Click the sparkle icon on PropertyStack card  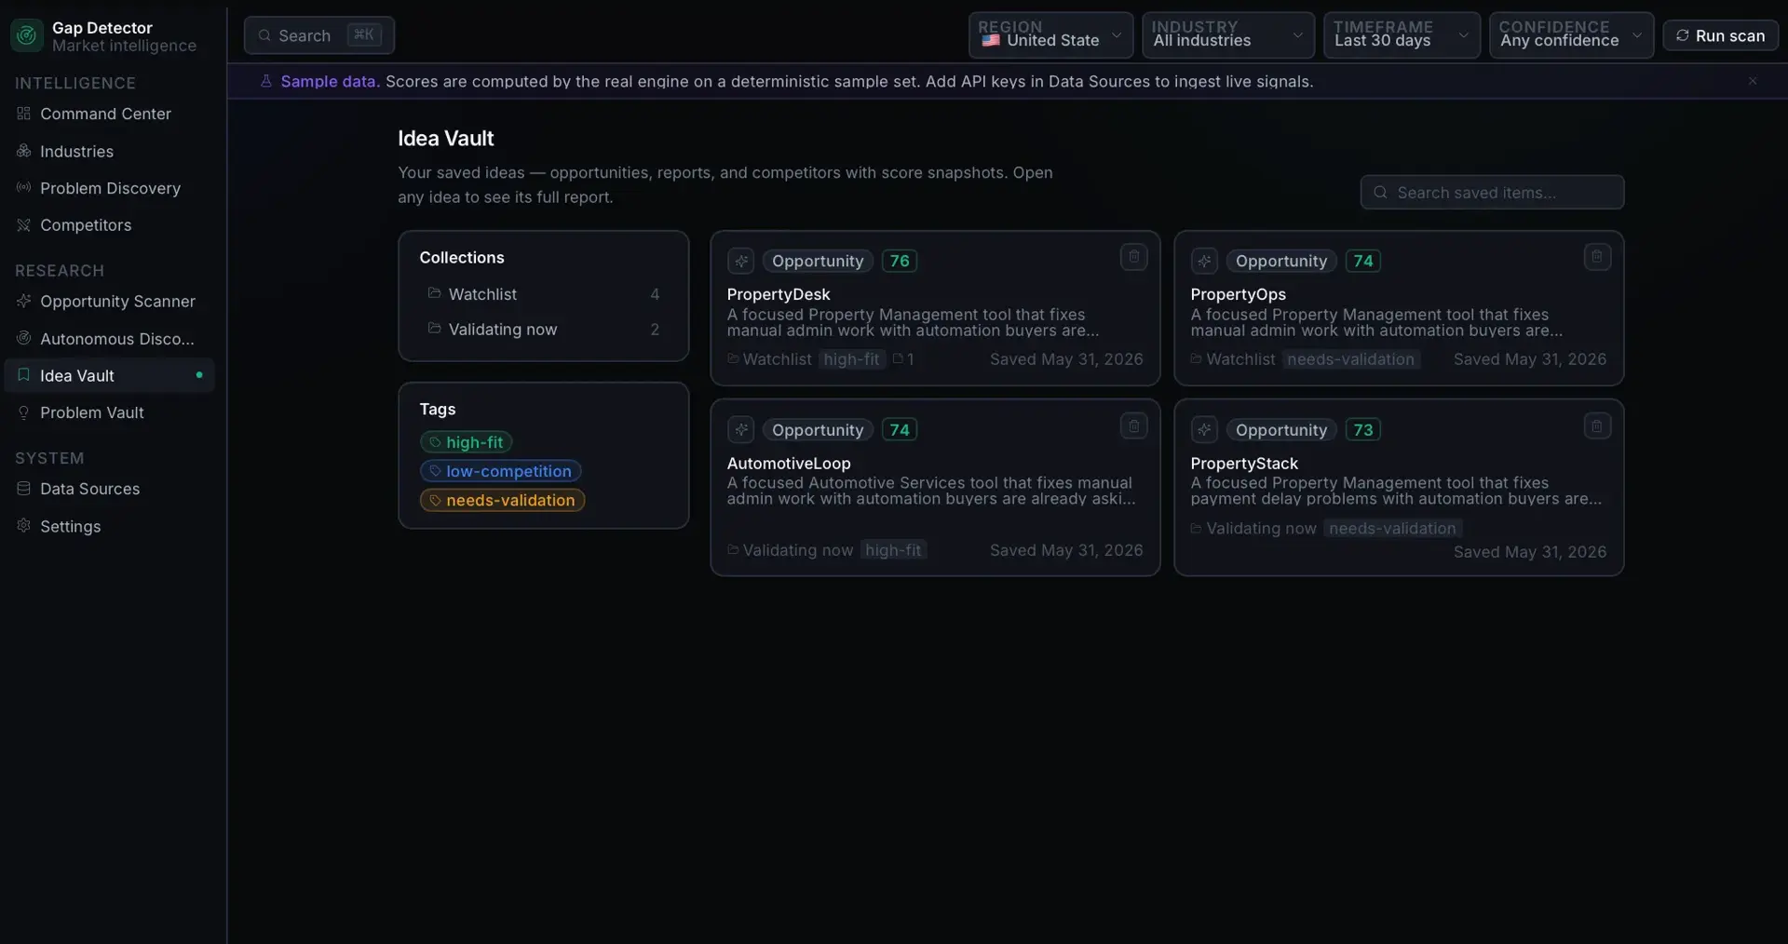1204,430
